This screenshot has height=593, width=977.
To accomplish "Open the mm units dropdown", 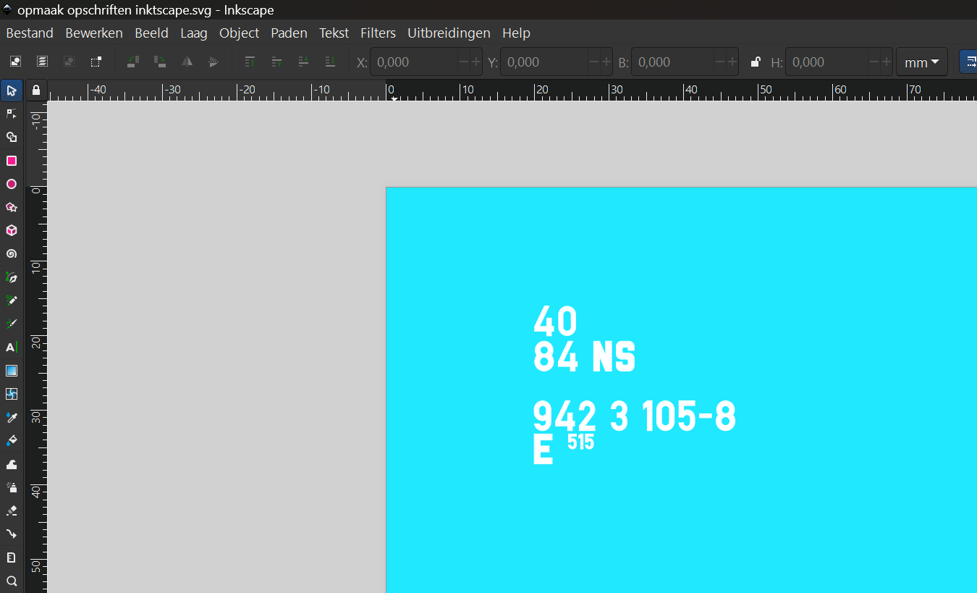I will tap(922, 62).
